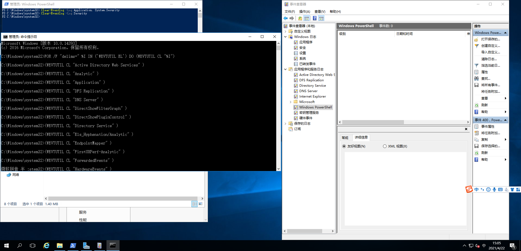The image size is (521, 251).
Task: Click the find binoculars icon in actions
Action: tap(476, 79)
